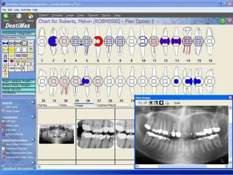
Task: Click the rotate right arrow in View Image
Action: (x=145, y=103)
